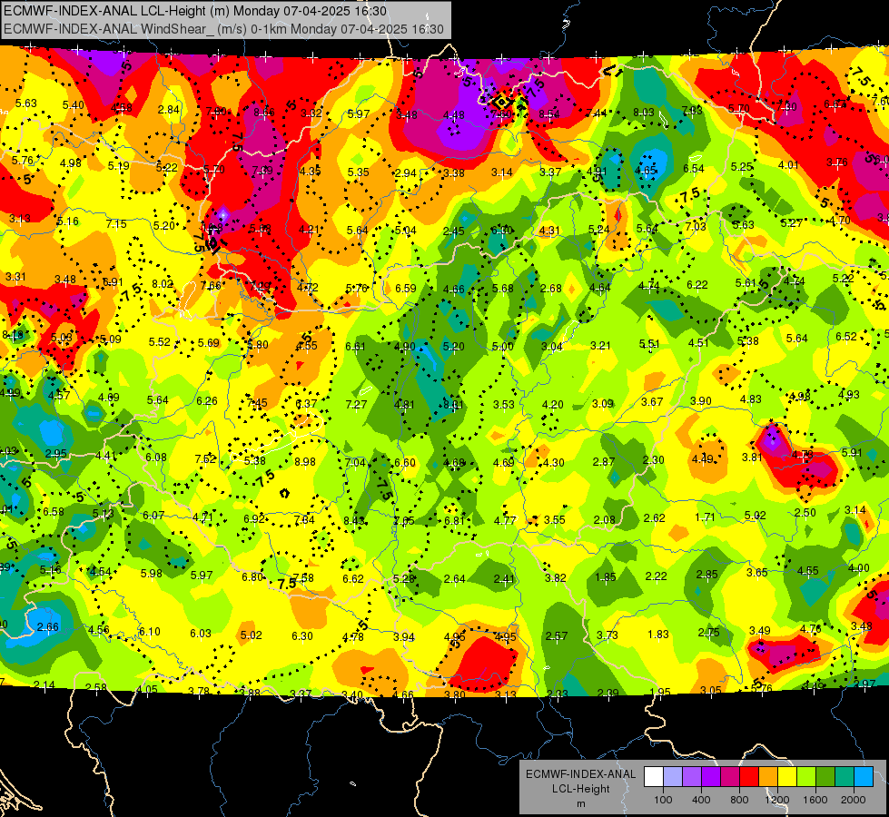Click the wind shear value 3.04
This screenshot has height=817, width=889.
(x=552, y=347)
